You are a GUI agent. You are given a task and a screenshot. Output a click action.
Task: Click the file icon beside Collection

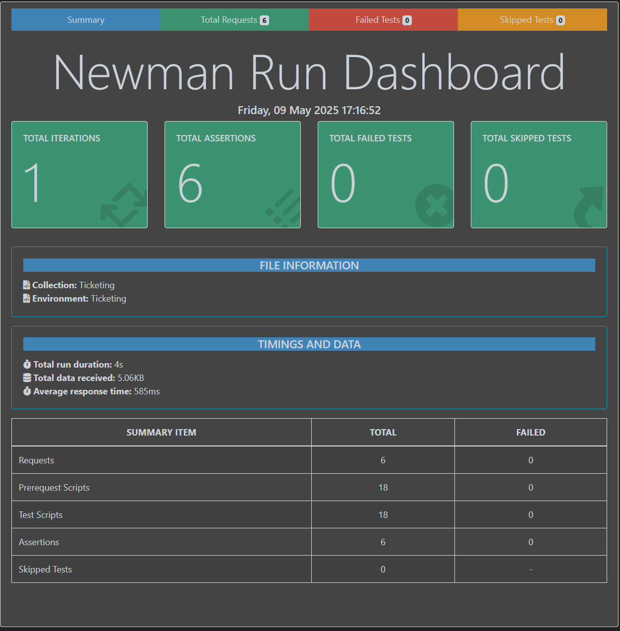point(27,285)
